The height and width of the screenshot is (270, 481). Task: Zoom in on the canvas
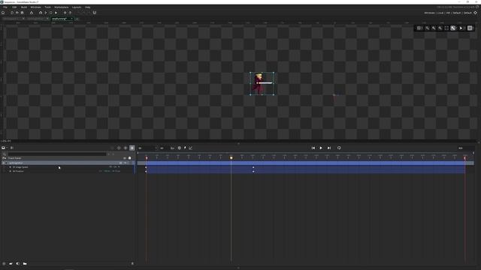click(x=434, y=28)
